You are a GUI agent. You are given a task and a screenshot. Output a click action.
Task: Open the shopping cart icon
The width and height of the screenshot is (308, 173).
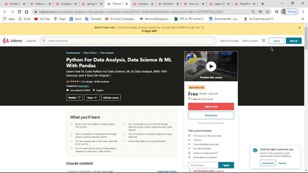point(264,40)
